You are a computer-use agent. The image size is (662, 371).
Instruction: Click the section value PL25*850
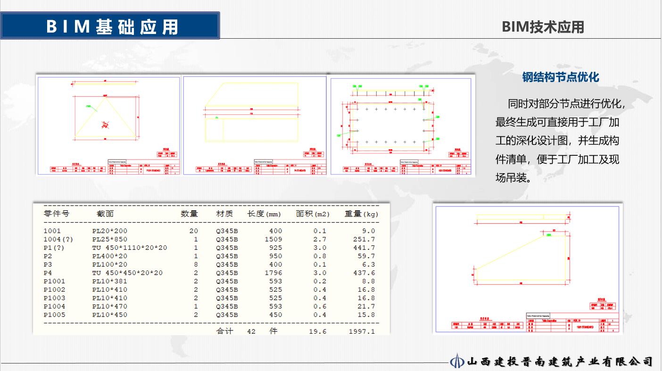(109, 239)
